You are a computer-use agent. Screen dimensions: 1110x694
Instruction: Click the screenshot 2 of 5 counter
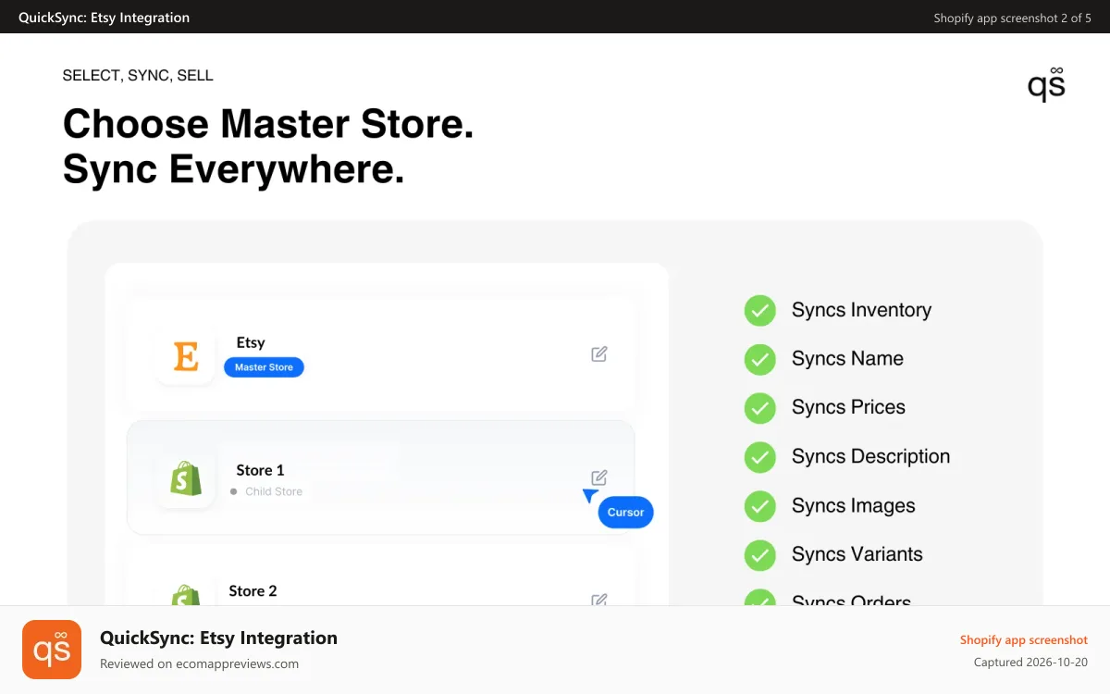pyautogui.click(x=1013, y=18)
